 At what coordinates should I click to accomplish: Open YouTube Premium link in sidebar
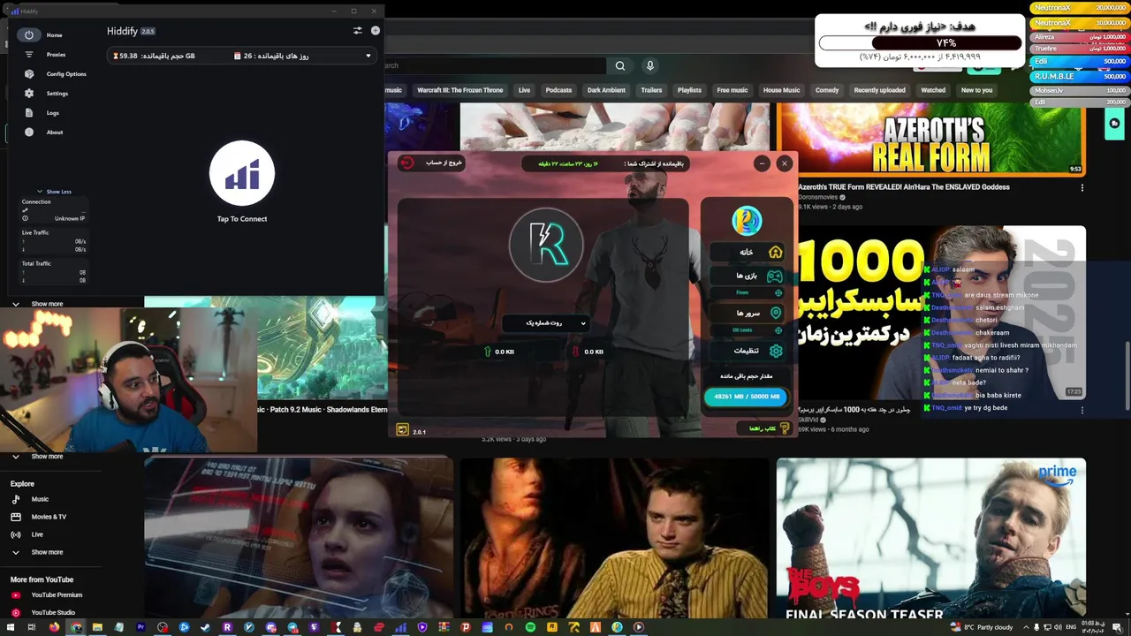(x=57, y=595)
